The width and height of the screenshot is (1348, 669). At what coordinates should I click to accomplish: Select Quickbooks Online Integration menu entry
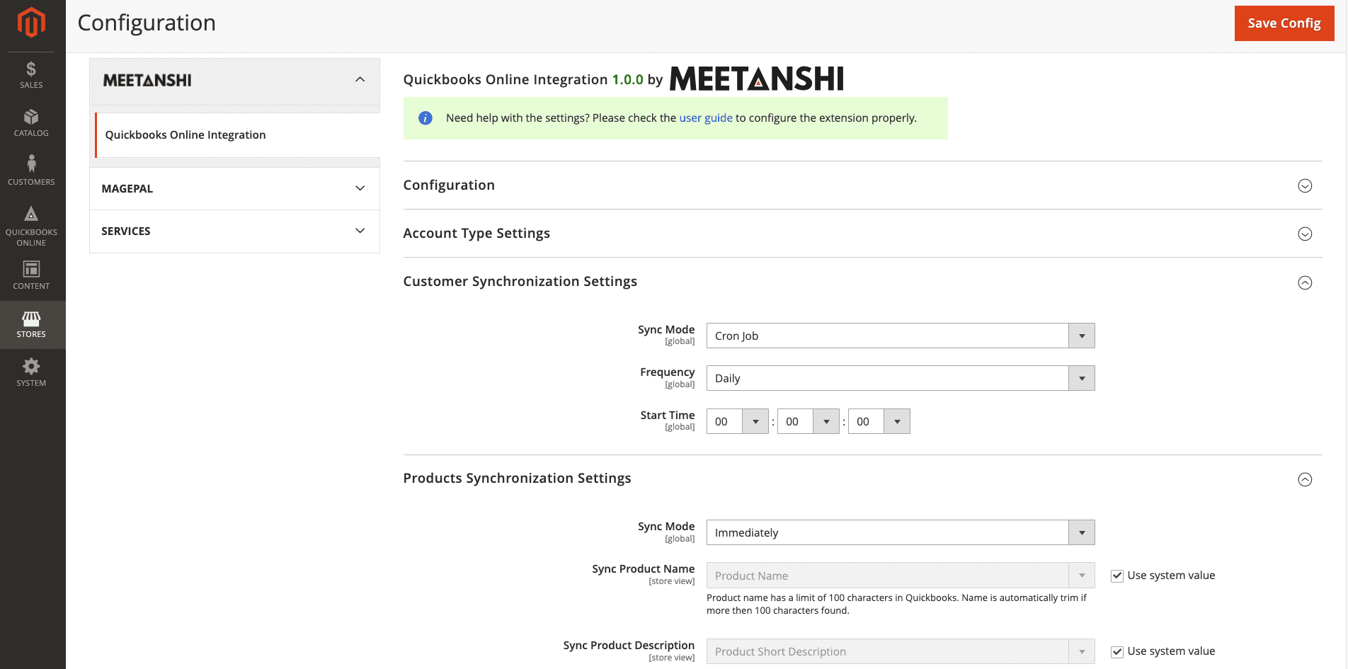[x=185, y=135]
